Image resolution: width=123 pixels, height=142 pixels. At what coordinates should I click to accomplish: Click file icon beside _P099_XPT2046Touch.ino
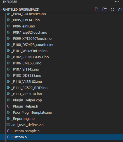[x=8, y=38]
